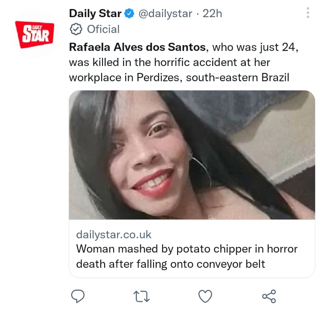Click the blue verified badge
The width and height of the screenshot is (326, 312).
129,14
